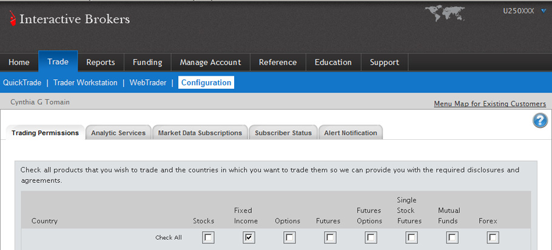
Task: Open the Alert Notification tab
Action: [x=351, y=133]
